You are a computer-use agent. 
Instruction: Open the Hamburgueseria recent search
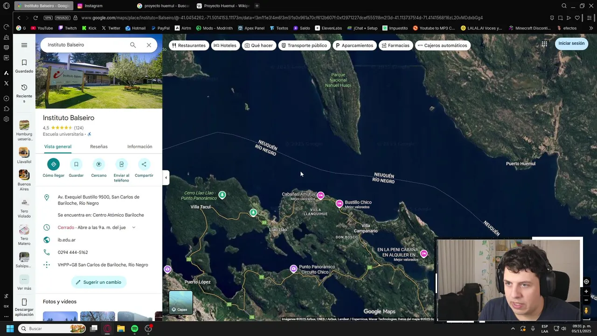(x=24, y=131)
